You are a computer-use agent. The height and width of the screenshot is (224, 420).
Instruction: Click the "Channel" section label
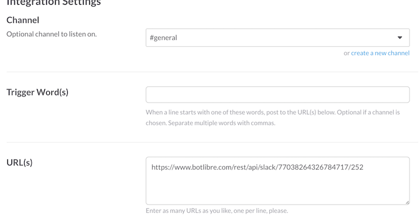[x=23, y=21]
